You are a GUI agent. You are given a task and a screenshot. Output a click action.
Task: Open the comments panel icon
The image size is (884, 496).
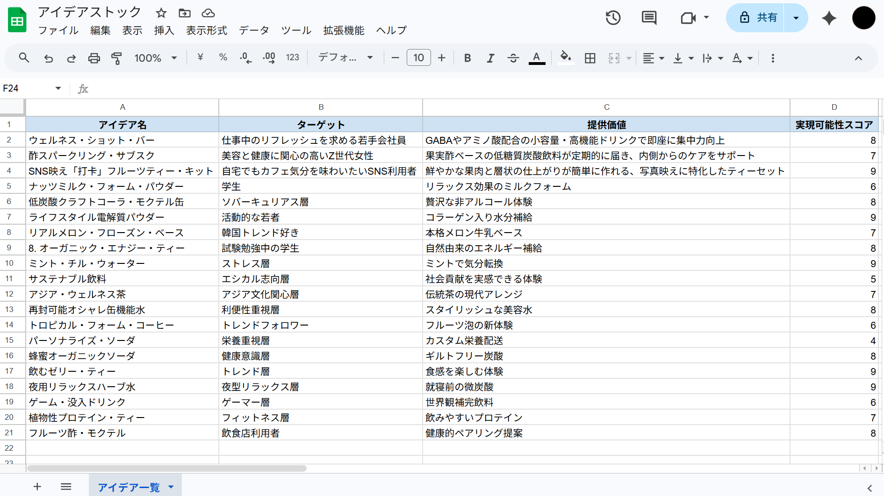(649, 18)
